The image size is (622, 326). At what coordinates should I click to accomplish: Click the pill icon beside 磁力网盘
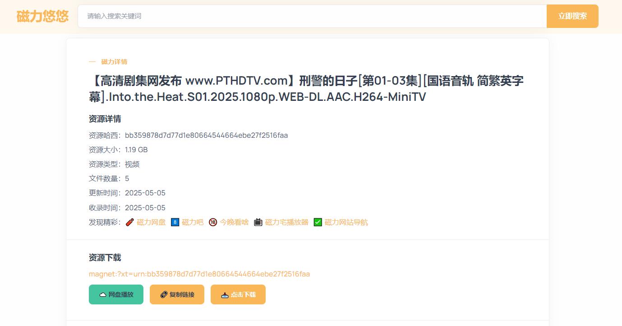pos(129,222)
